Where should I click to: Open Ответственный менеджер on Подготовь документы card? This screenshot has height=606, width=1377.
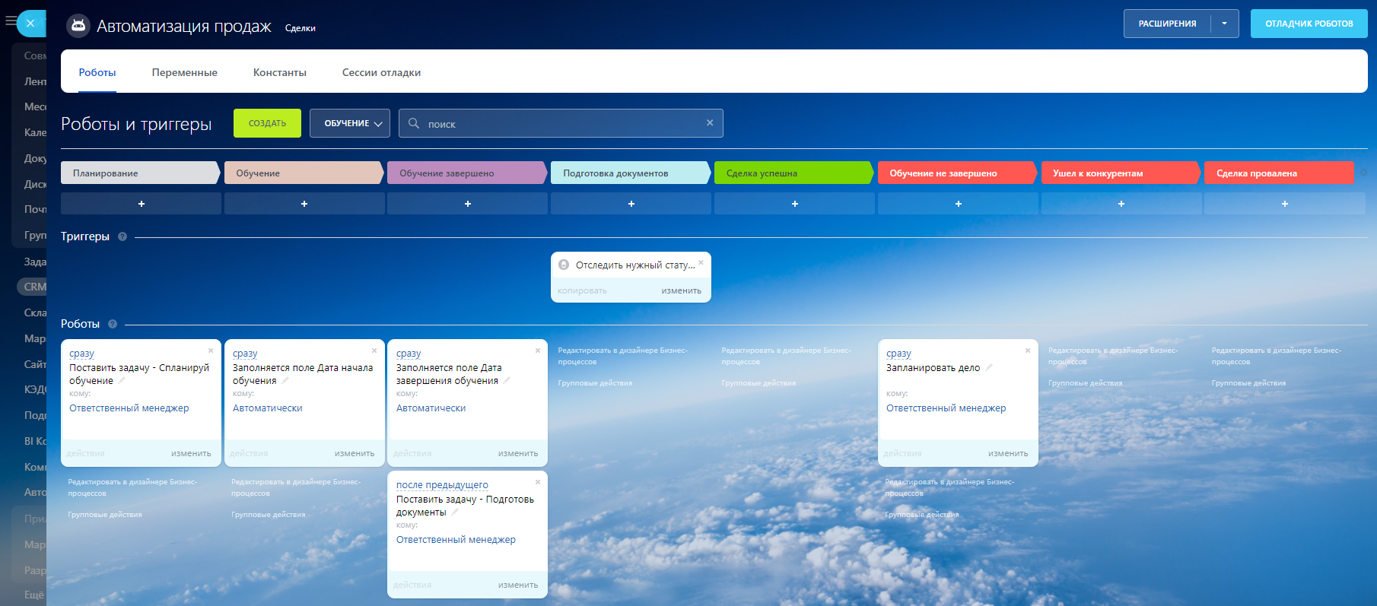pyautogui.click(x=456, y=540)
